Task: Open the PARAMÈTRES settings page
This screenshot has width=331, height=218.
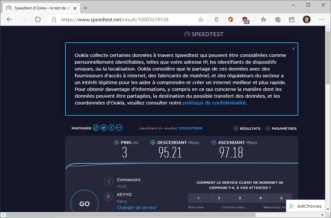Action: point(281,128)
